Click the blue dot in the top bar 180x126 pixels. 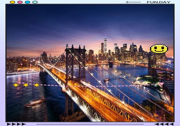click(x=27, y=2)
